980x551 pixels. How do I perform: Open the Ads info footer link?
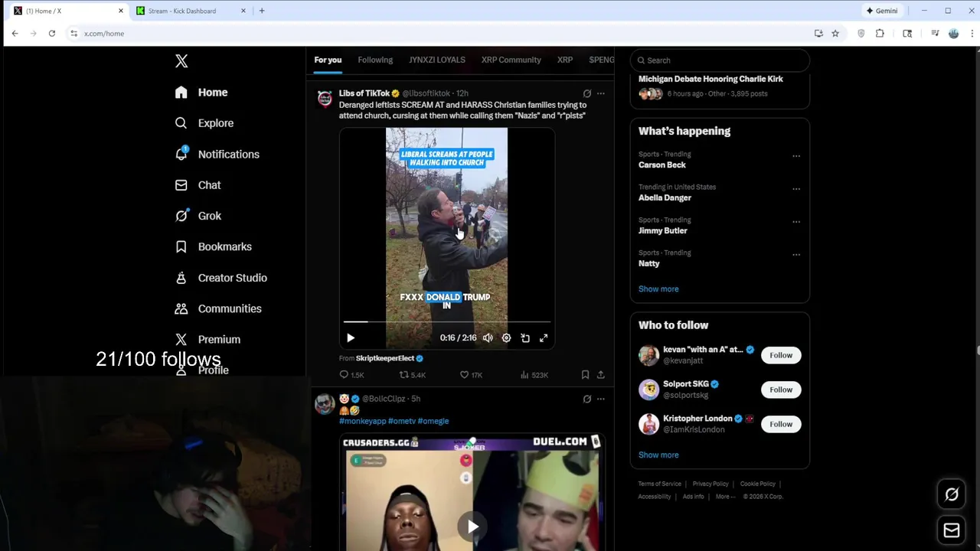coord(693,497)
